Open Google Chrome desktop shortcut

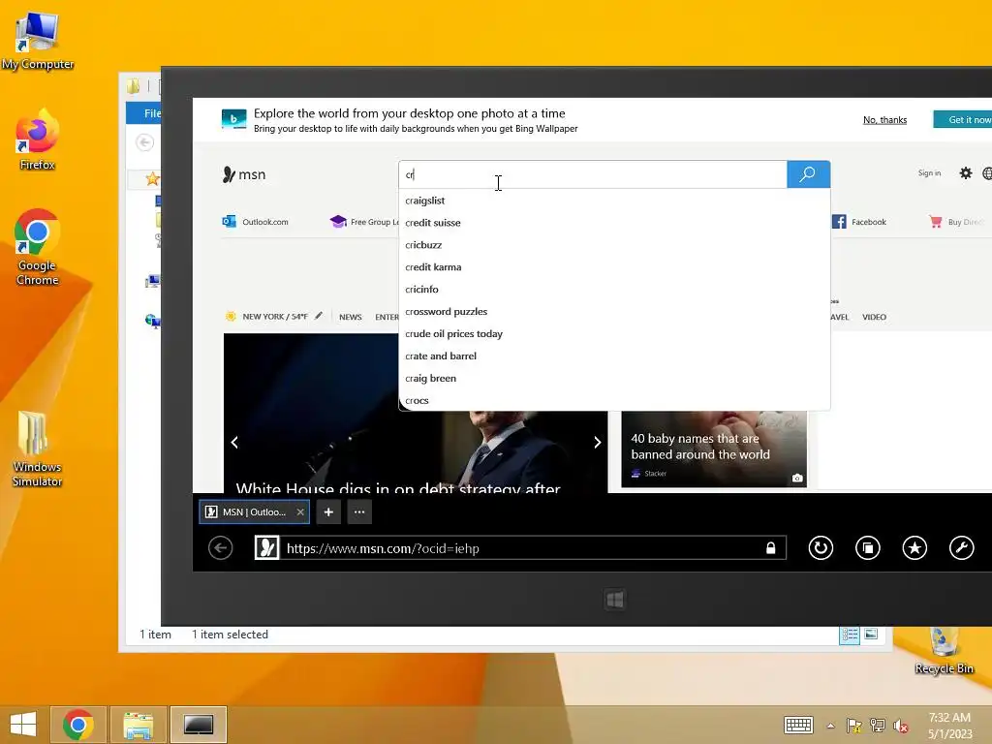pos(38,247)
